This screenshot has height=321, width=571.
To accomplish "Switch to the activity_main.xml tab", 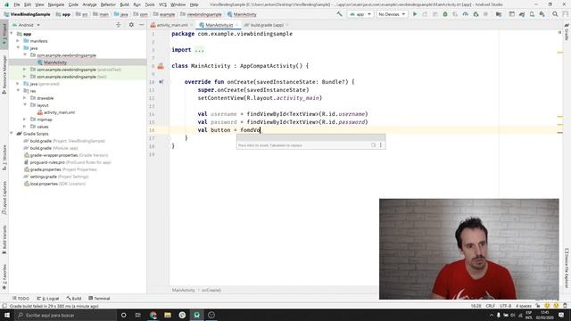I will click(x=171, y=25).
